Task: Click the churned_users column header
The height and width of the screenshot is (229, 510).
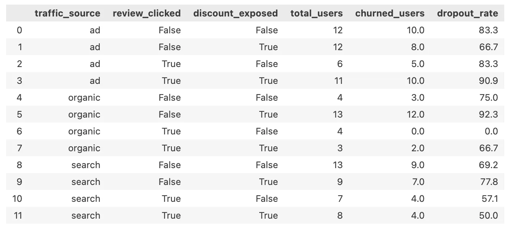Action: 390,13
